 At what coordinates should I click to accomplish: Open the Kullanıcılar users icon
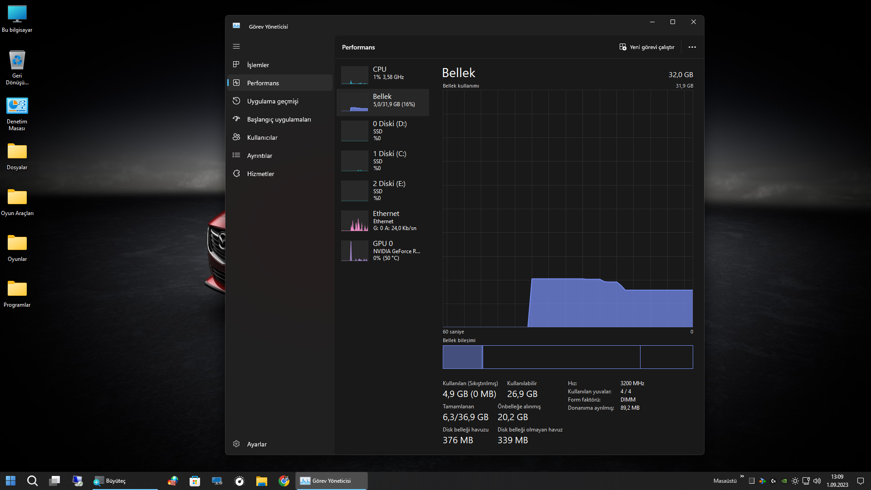pyautogui.click(x=236, y=137)
